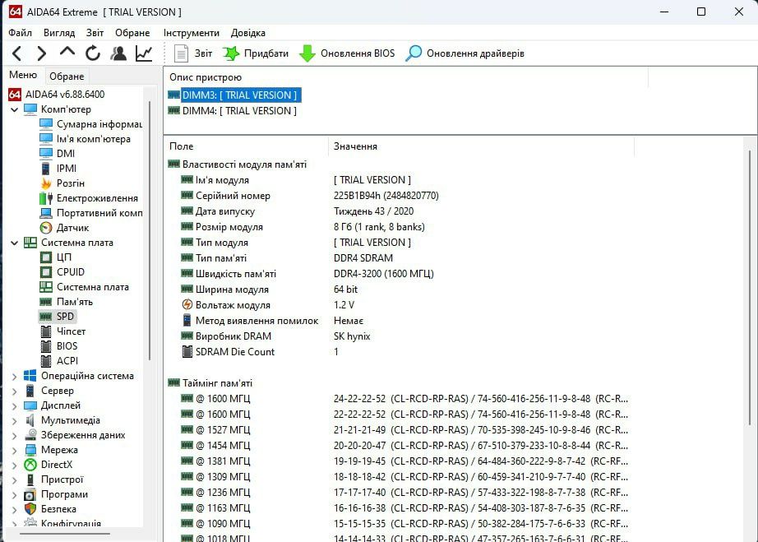Screen dimensions: 758x542
Task: Expand the Пристрої tree node
Action: coord(15,480)
